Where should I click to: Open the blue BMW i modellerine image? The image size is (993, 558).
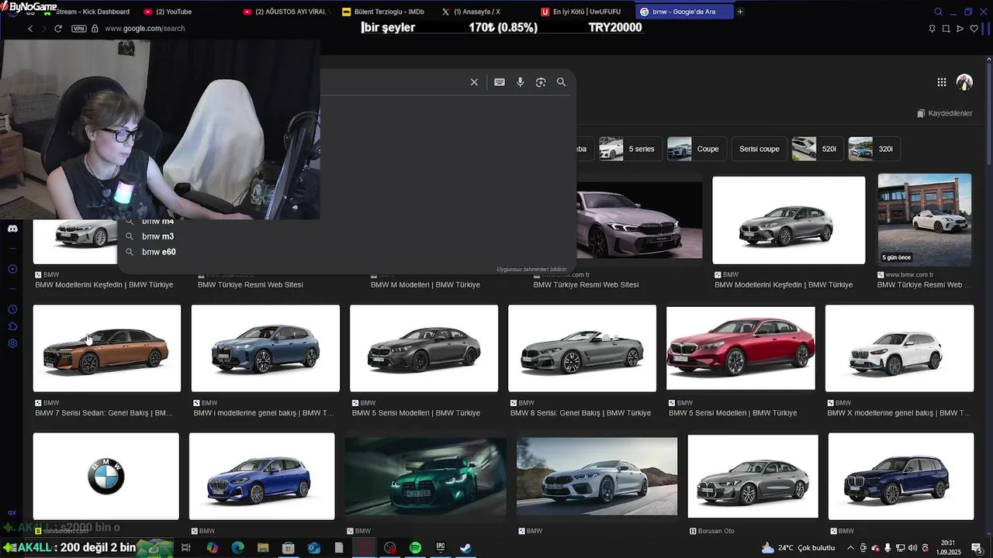265,348
